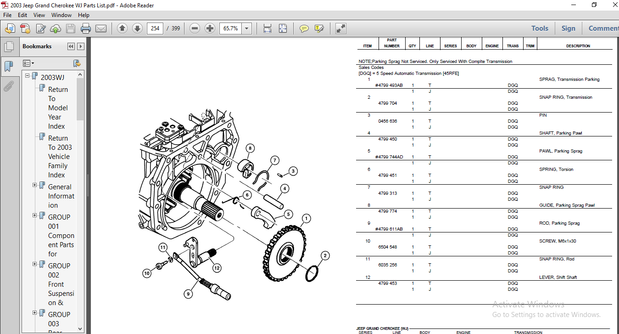This screenshot has height=334, width=619.
Task: Click description SPRAG, Transmission Parking
Action: (569, 79)
